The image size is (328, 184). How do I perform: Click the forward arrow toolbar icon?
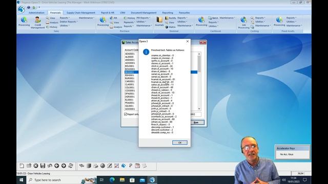coord(64,166)
